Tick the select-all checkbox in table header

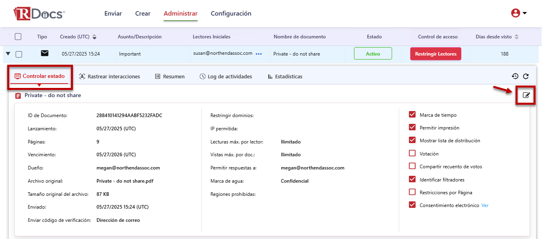[18, 37]
